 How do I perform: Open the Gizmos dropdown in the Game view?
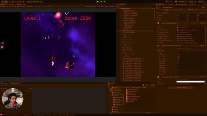112,6
